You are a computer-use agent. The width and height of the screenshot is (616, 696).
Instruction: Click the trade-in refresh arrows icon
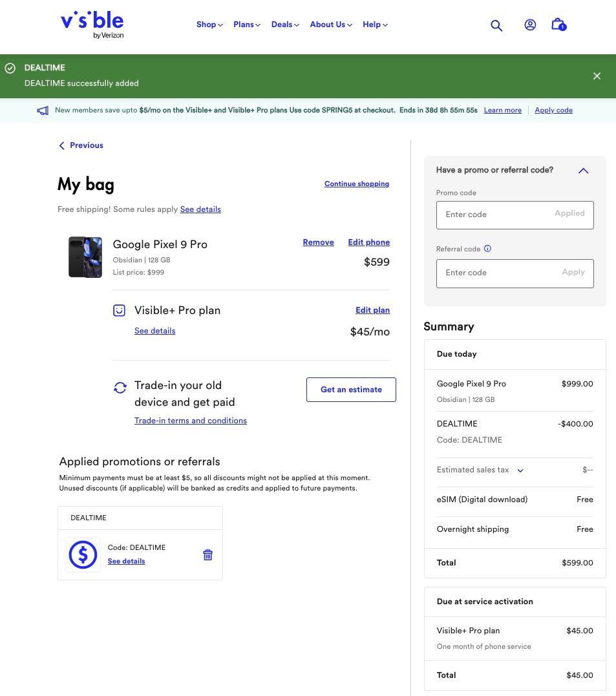[120, 388]
